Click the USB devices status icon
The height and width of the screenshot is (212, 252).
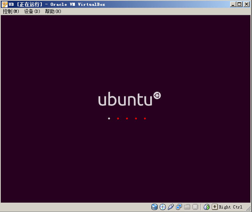point(171,207)
